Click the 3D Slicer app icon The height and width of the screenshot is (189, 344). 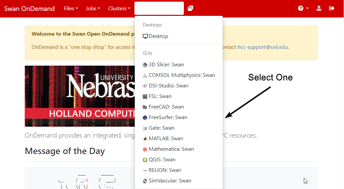[x=145, y=65]
